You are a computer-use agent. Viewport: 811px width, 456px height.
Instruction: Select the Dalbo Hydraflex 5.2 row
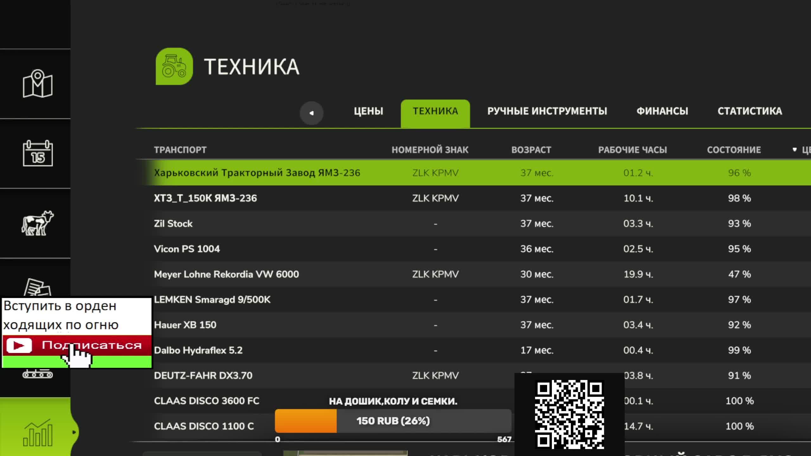point(482,350)
